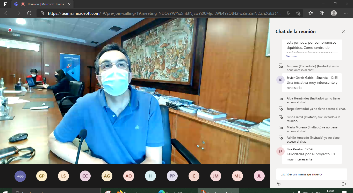Select the JL participant avatar
The width and height of the screenshot is (353, 193).
point(259,176)
